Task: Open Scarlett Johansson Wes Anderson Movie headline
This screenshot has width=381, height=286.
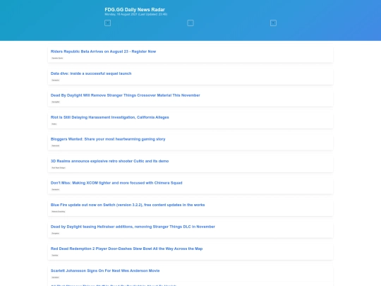Action: tap(105, 270)
